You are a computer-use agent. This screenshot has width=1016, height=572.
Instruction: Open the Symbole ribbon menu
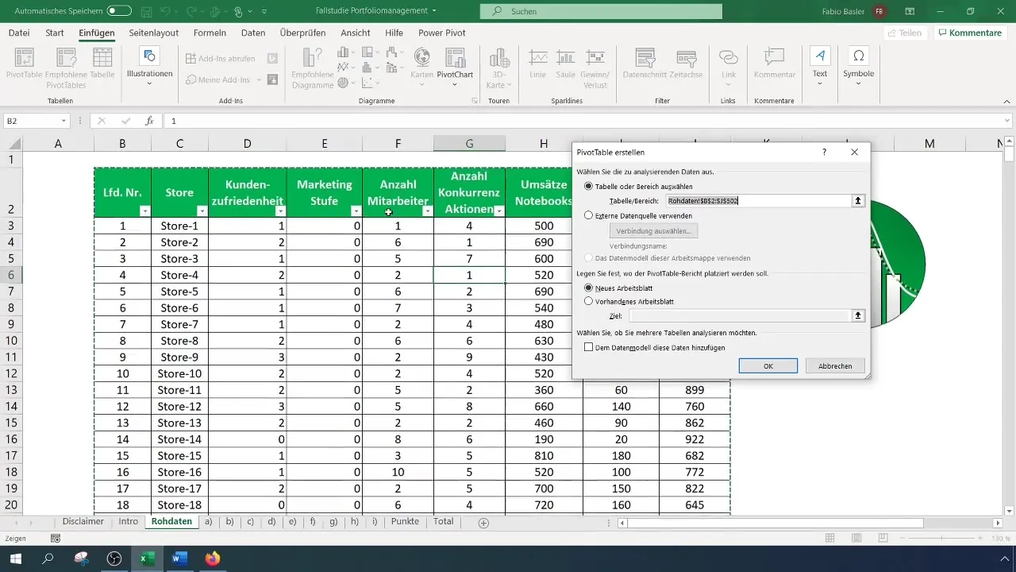[x=858, y=67]
